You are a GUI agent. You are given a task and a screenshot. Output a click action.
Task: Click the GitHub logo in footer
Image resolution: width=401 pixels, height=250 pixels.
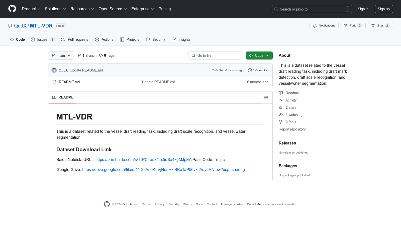pos(107,204)
